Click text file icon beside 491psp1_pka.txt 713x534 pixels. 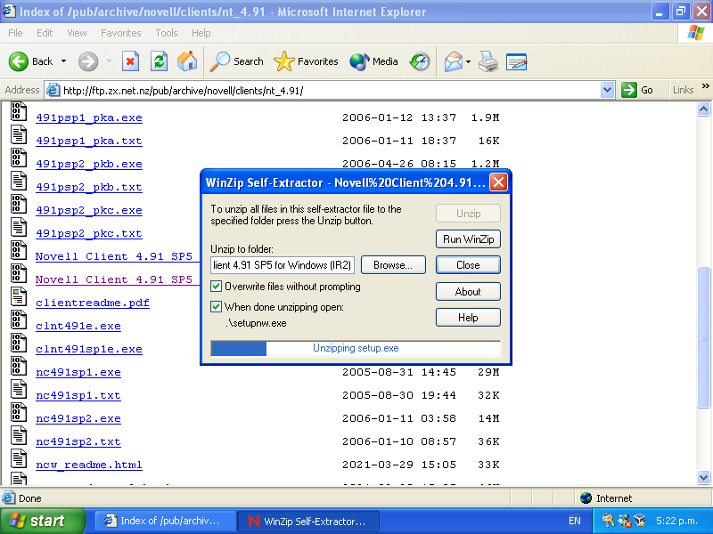[18, 135]
